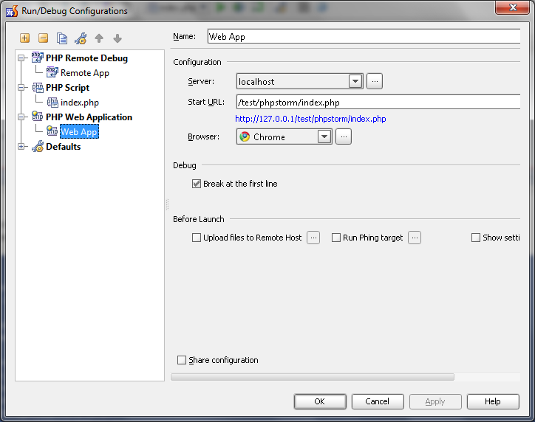Open Help for this dialog
This screenshot has height=422, width=535.
click(x=493, y=401)
